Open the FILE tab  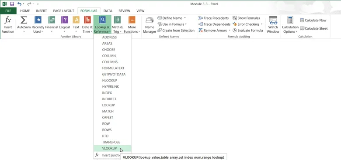tap(8, 11)
